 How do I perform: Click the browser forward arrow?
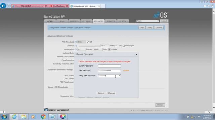pos(9,6)
